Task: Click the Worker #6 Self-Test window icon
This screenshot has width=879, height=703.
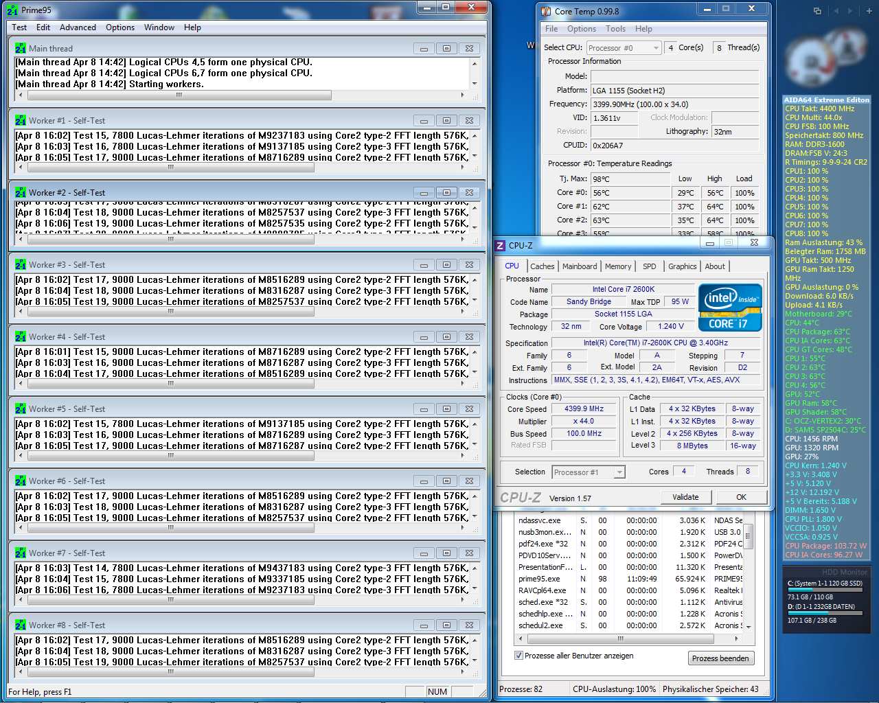Action: [x=21, y=481]
